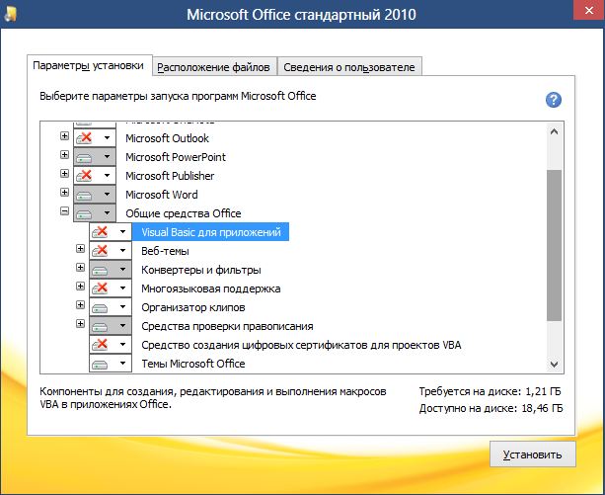Select the Microsoft PowerPoint label
The height and width of the screenshot is (495, 605).
[176, 157]
